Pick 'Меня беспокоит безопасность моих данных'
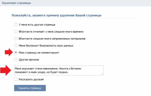151x96 pixels. 16,45
